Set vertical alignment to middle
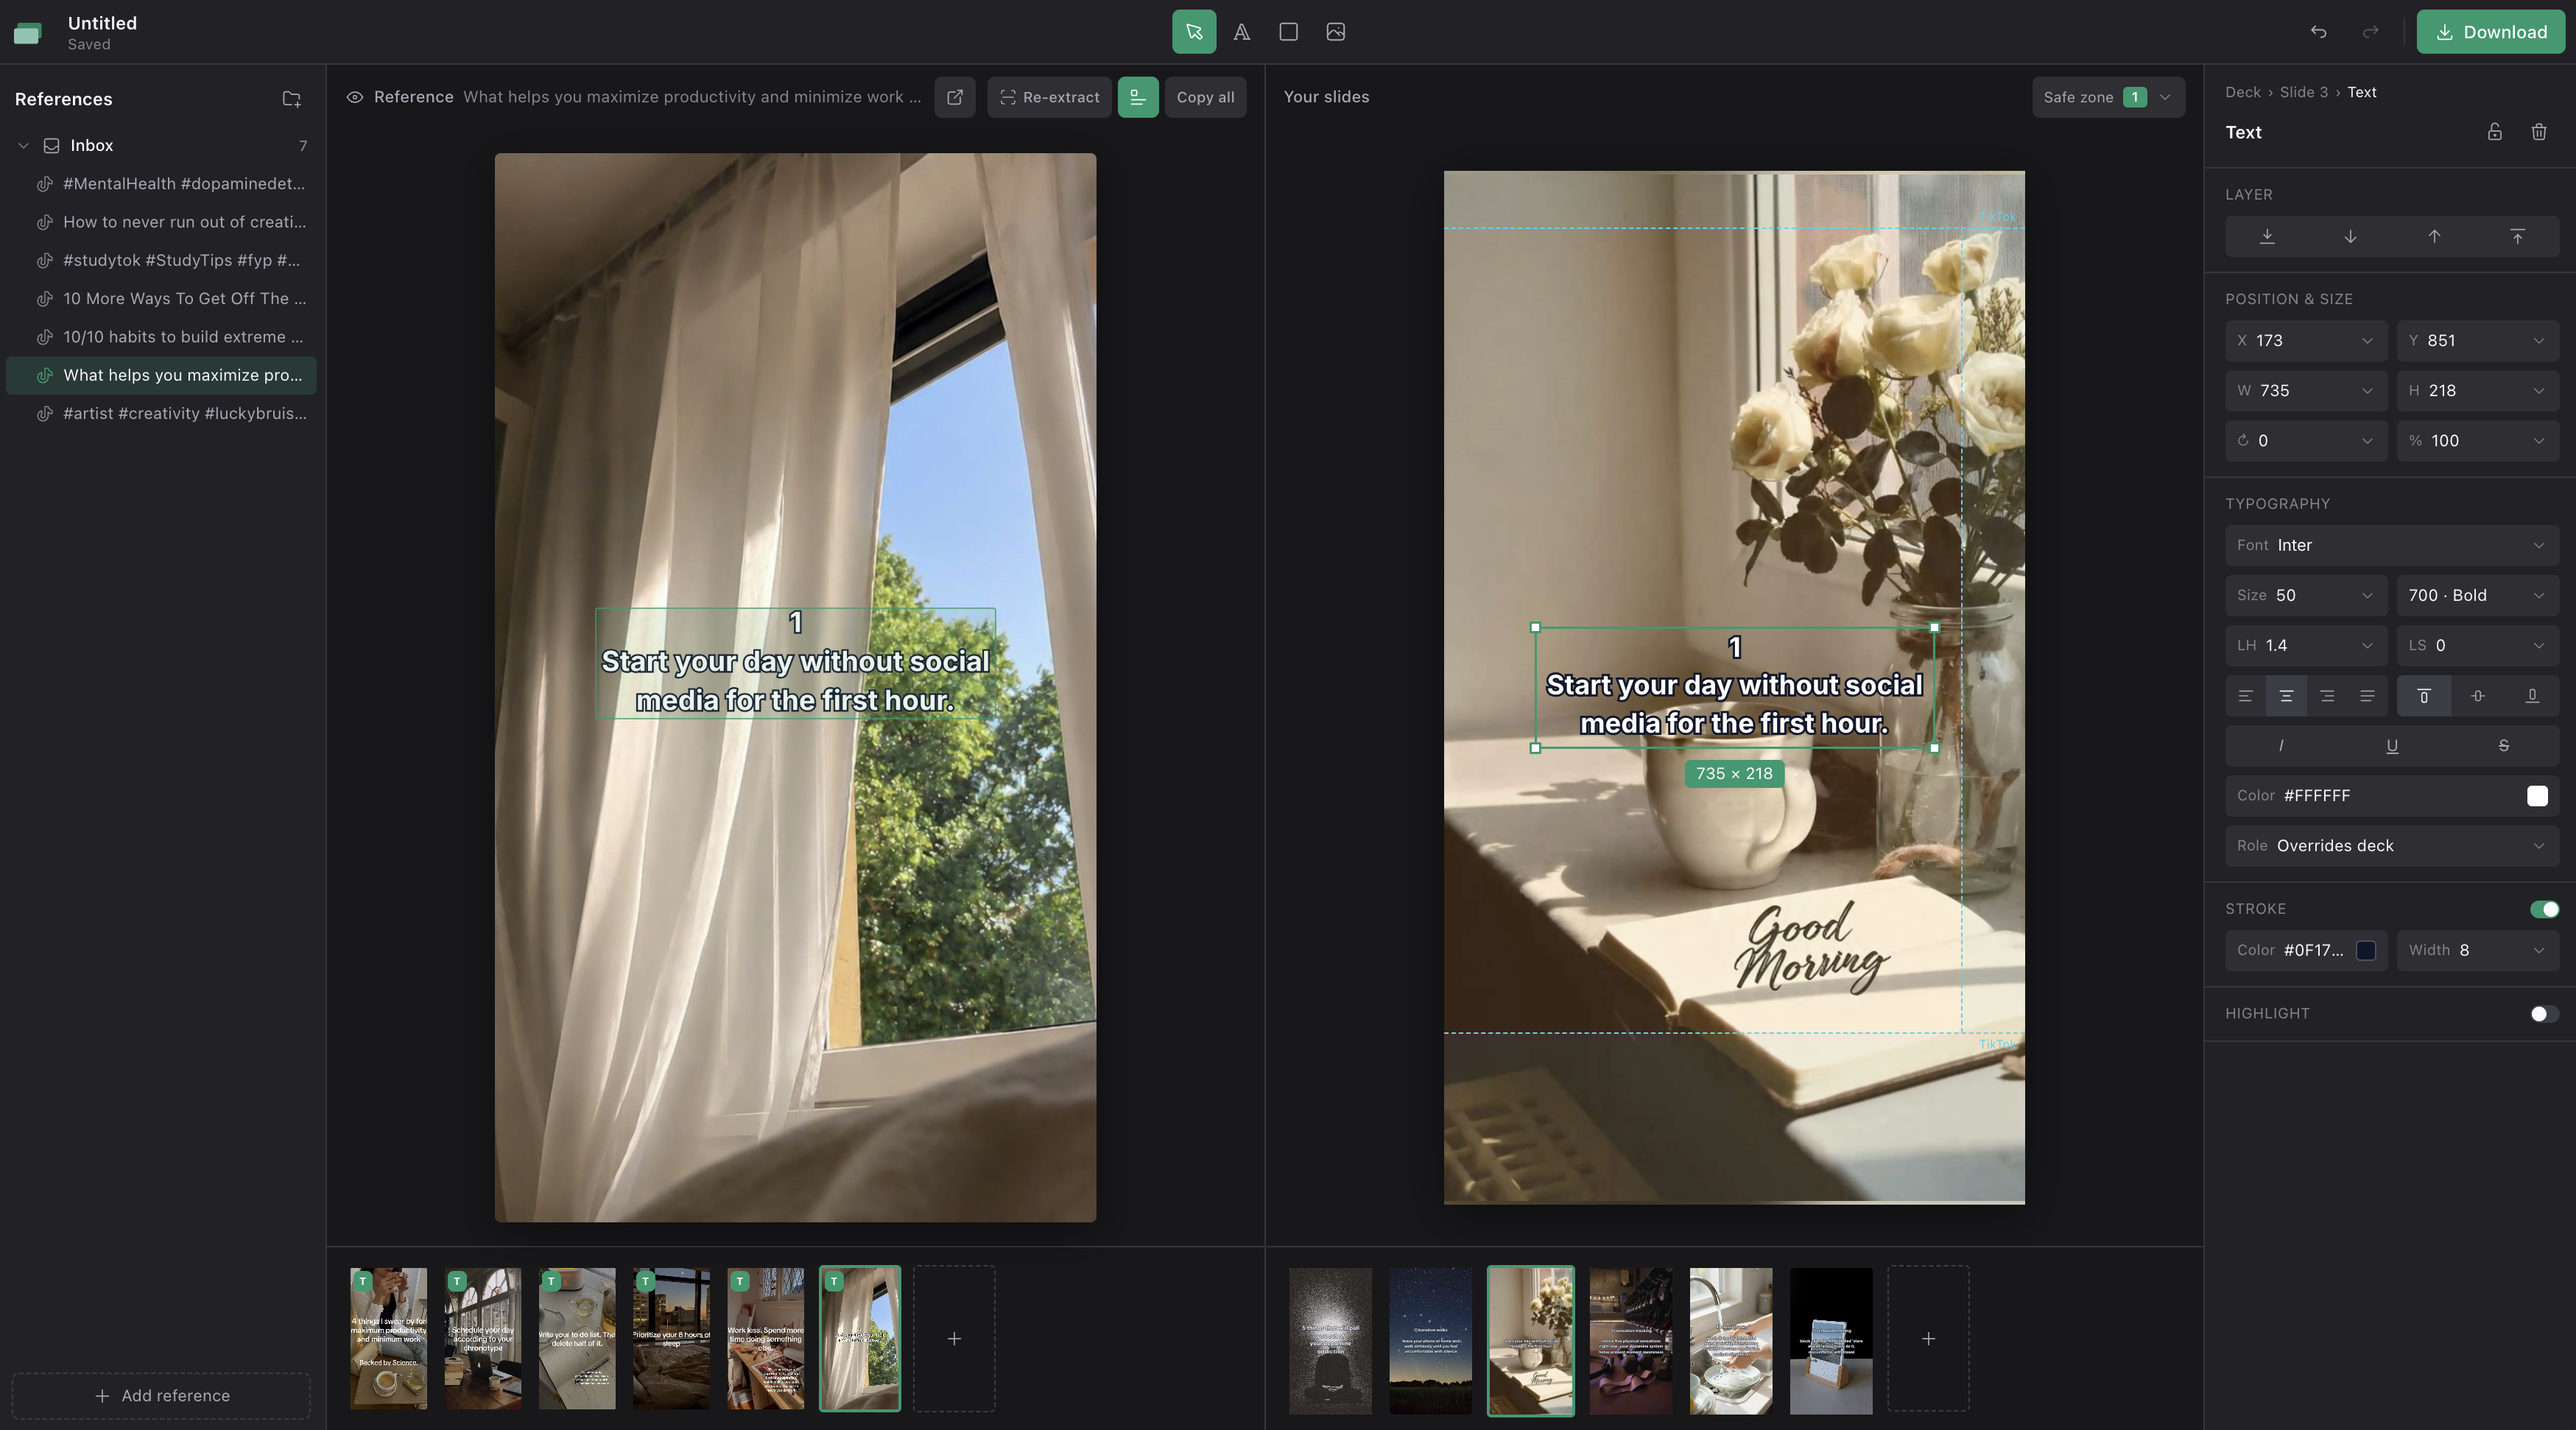The height and width of the screenshot is (1430, 2576). click(2478, 696)
